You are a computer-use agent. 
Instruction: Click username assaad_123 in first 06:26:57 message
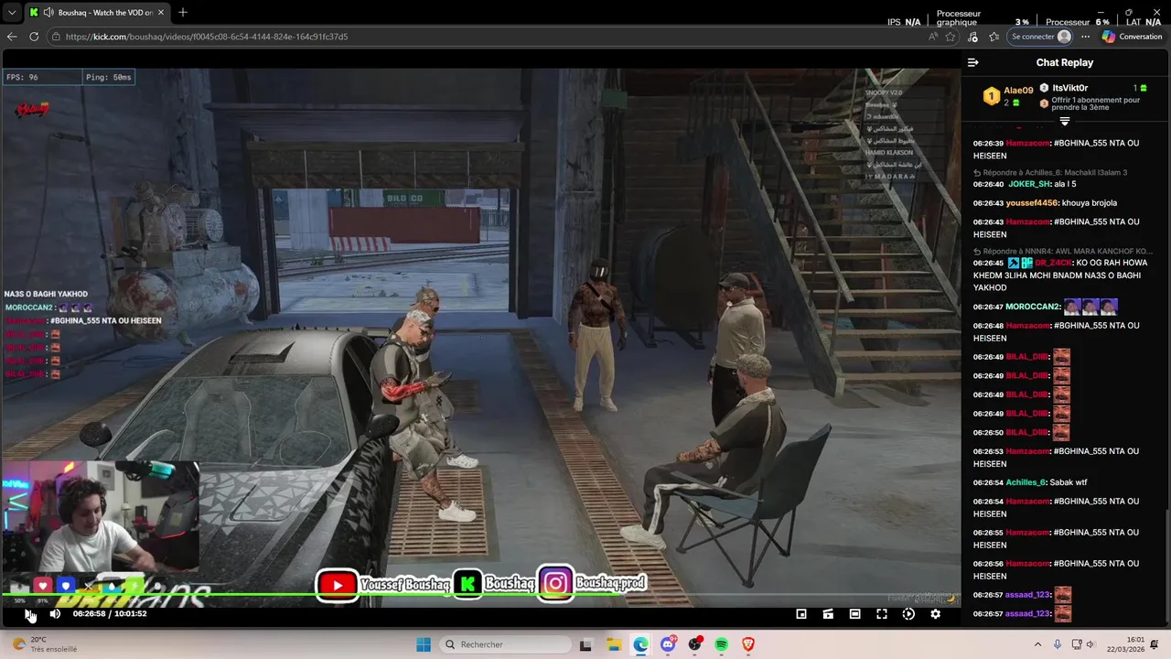coord(1026,595)
